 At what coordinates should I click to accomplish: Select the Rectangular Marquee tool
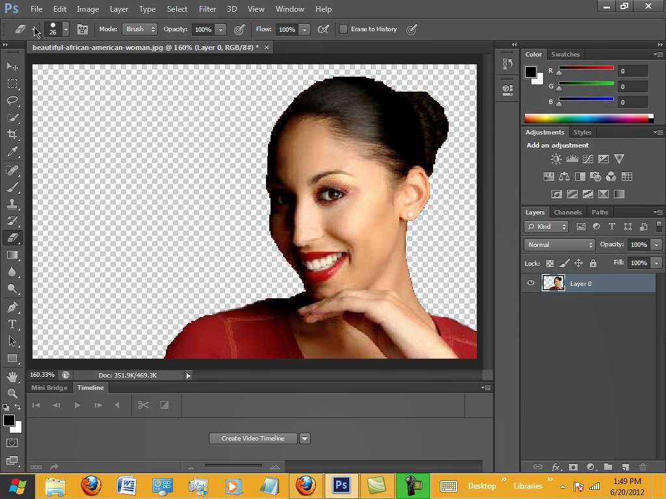pyautogui.click(x=12, y=84)
